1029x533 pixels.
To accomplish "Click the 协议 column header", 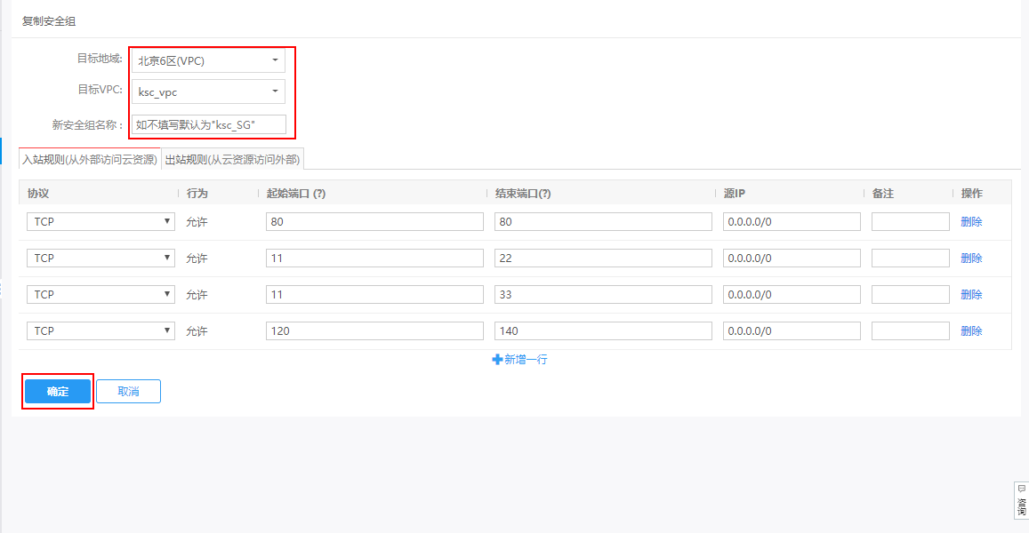I will [x=38, y=194].
